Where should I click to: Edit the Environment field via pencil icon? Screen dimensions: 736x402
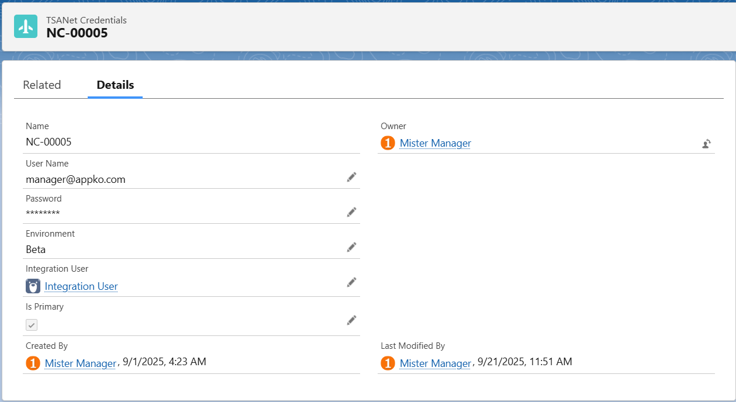351,247
